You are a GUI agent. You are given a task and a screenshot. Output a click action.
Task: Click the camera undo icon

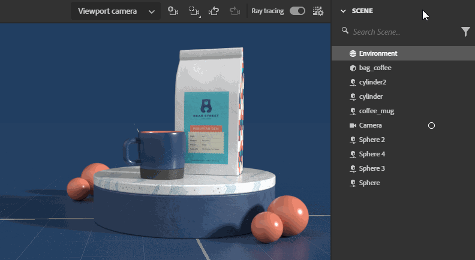[214, 11]
